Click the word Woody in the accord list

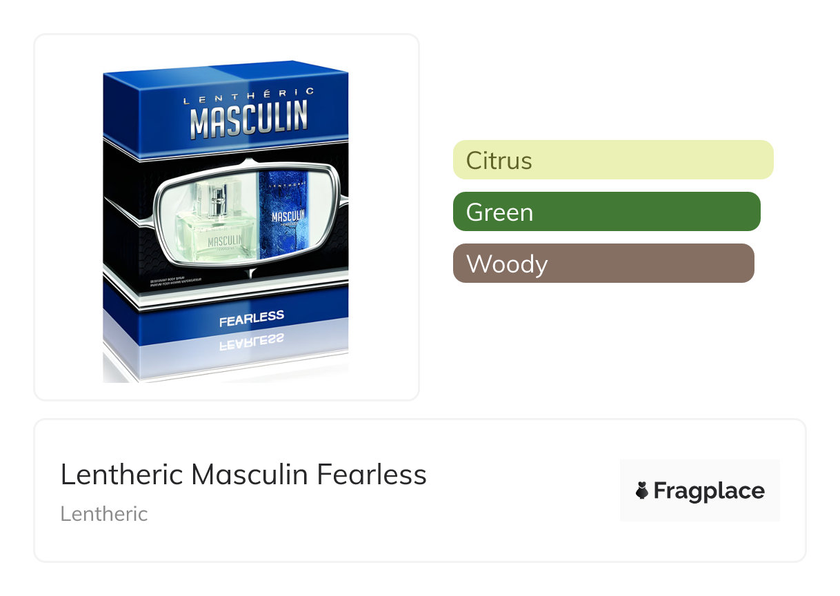pyautogui.click(x=507, y=264)
